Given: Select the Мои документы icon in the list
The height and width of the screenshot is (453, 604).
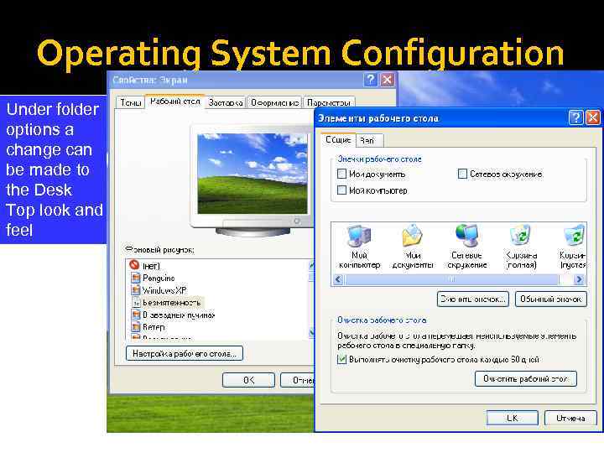Looking at the screenshot, I should pyautogui.click(x=412, y=246).
